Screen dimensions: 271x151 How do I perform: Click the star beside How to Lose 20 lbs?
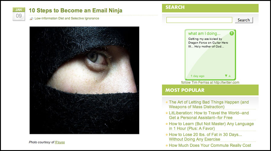167,134
